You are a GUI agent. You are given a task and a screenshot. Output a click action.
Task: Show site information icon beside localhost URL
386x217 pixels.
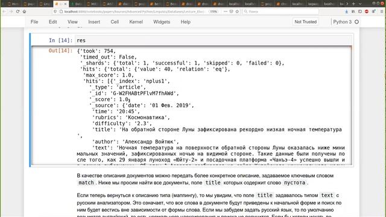click(61, 11)
